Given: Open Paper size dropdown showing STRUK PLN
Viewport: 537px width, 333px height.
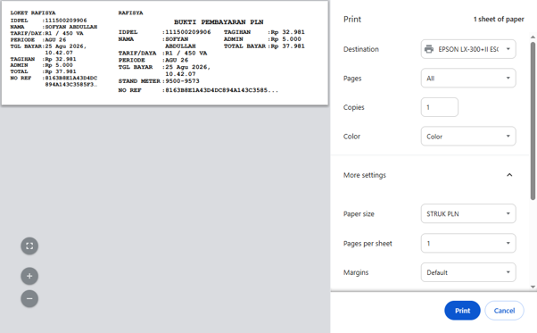Looking at the screenshot, I should 468,213.
